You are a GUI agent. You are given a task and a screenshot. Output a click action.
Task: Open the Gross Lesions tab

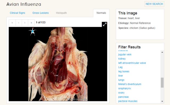tap(41, 13)
